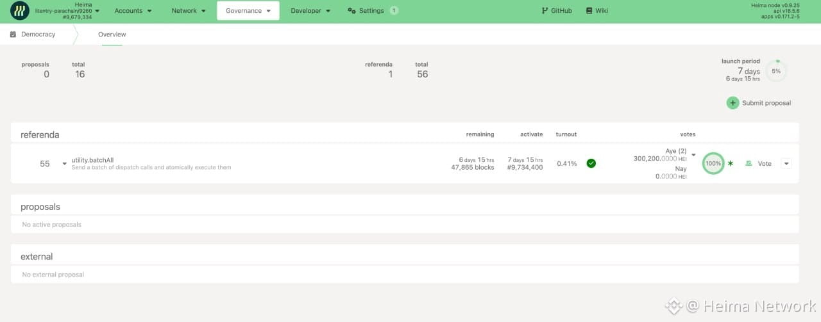Click the launch period 5% progress ring

[x=776, y=71]
